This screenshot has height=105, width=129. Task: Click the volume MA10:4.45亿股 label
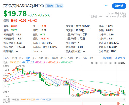43,100
